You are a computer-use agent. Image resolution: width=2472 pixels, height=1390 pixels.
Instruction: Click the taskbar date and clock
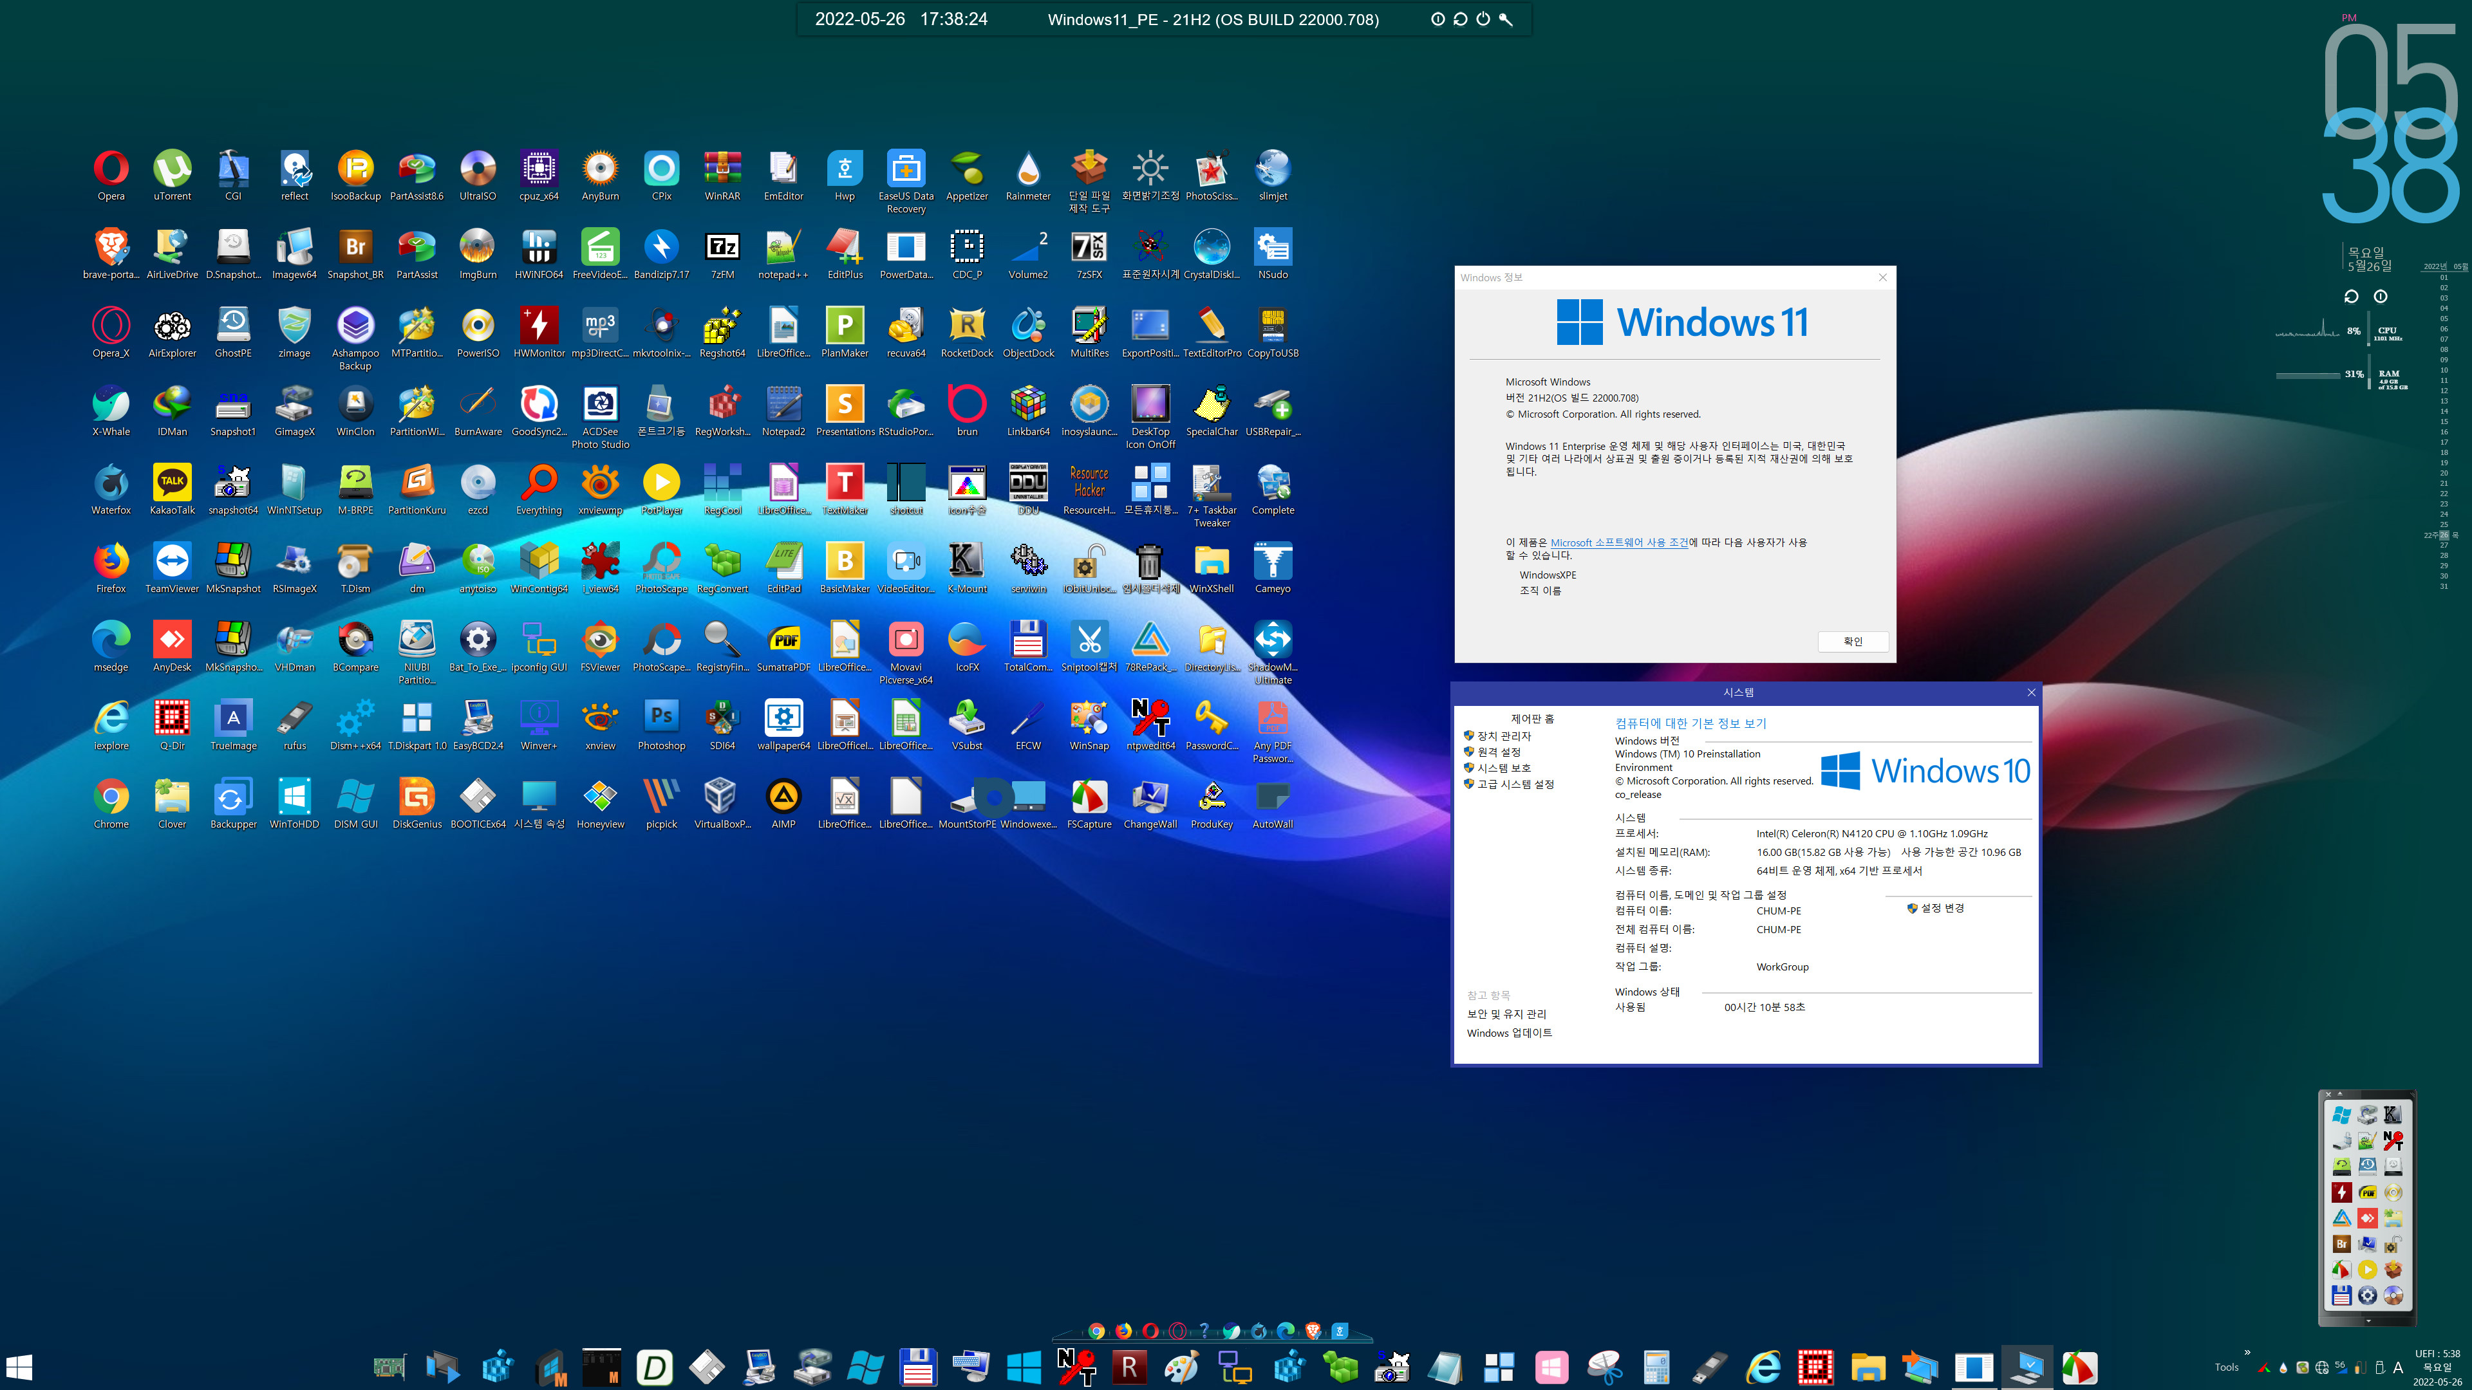2437,1368
